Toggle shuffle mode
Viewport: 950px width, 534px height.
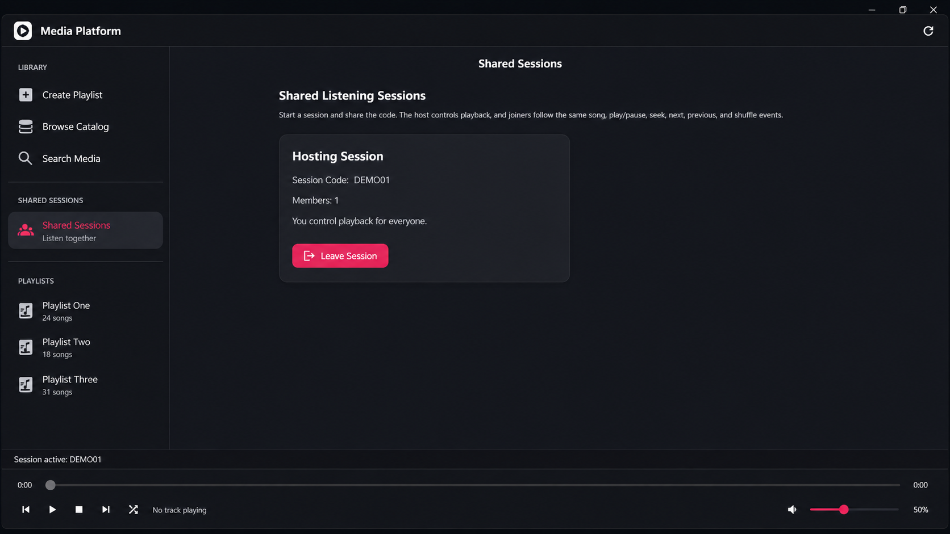[x=133, y=510]
